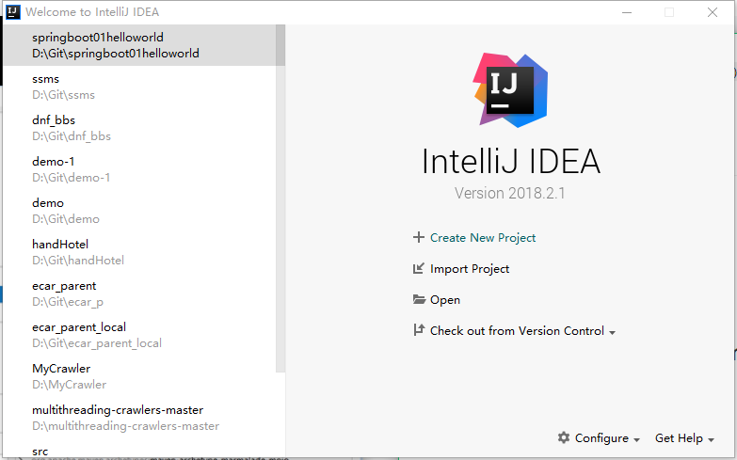737x460 pixels.
Task: Select the ecar_parent_local project
Action: [96, 335]
